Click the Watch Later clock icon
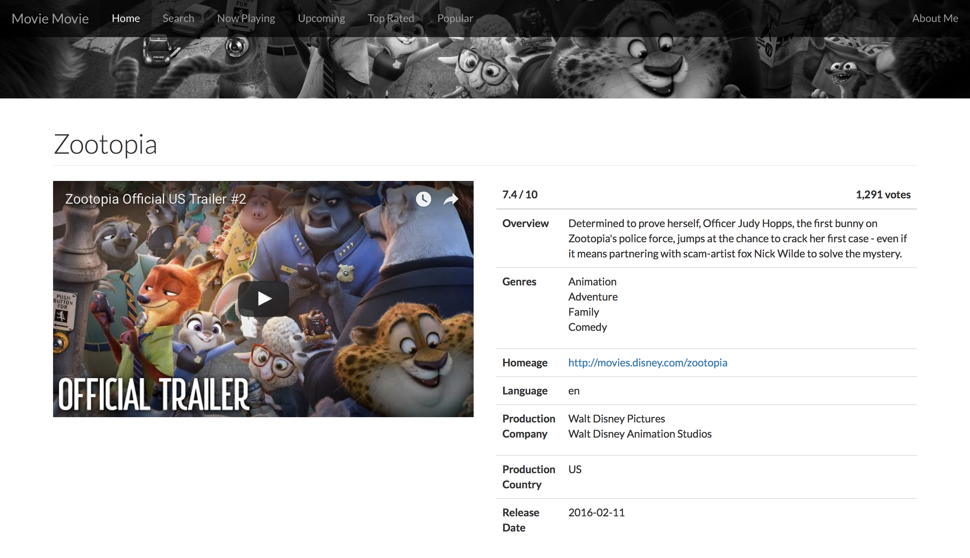Viewport: 970px width, 558px height. click(x=424, y=199)
